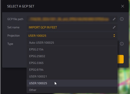Select the highlighted USER:100025 entry
The image size is (130, 94).
click(72, 83)
